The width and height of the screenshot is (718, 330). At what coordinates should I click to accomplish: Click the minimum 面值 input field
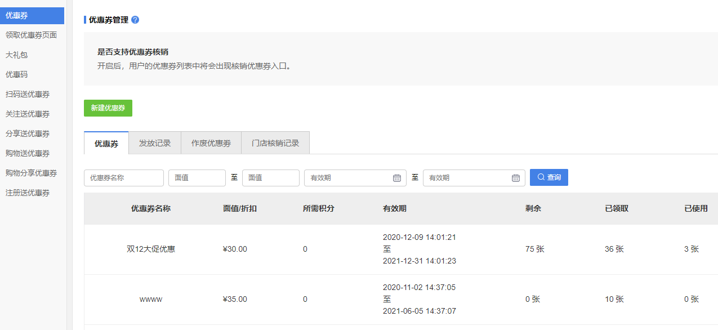pos(197,178)
